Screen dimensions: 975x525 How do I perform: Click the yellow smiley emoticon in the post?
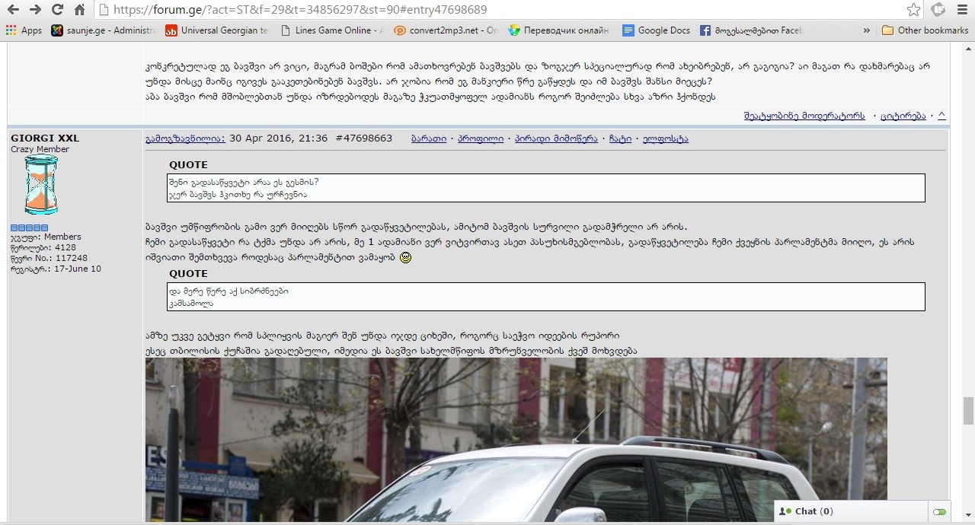tap(406, 258)
